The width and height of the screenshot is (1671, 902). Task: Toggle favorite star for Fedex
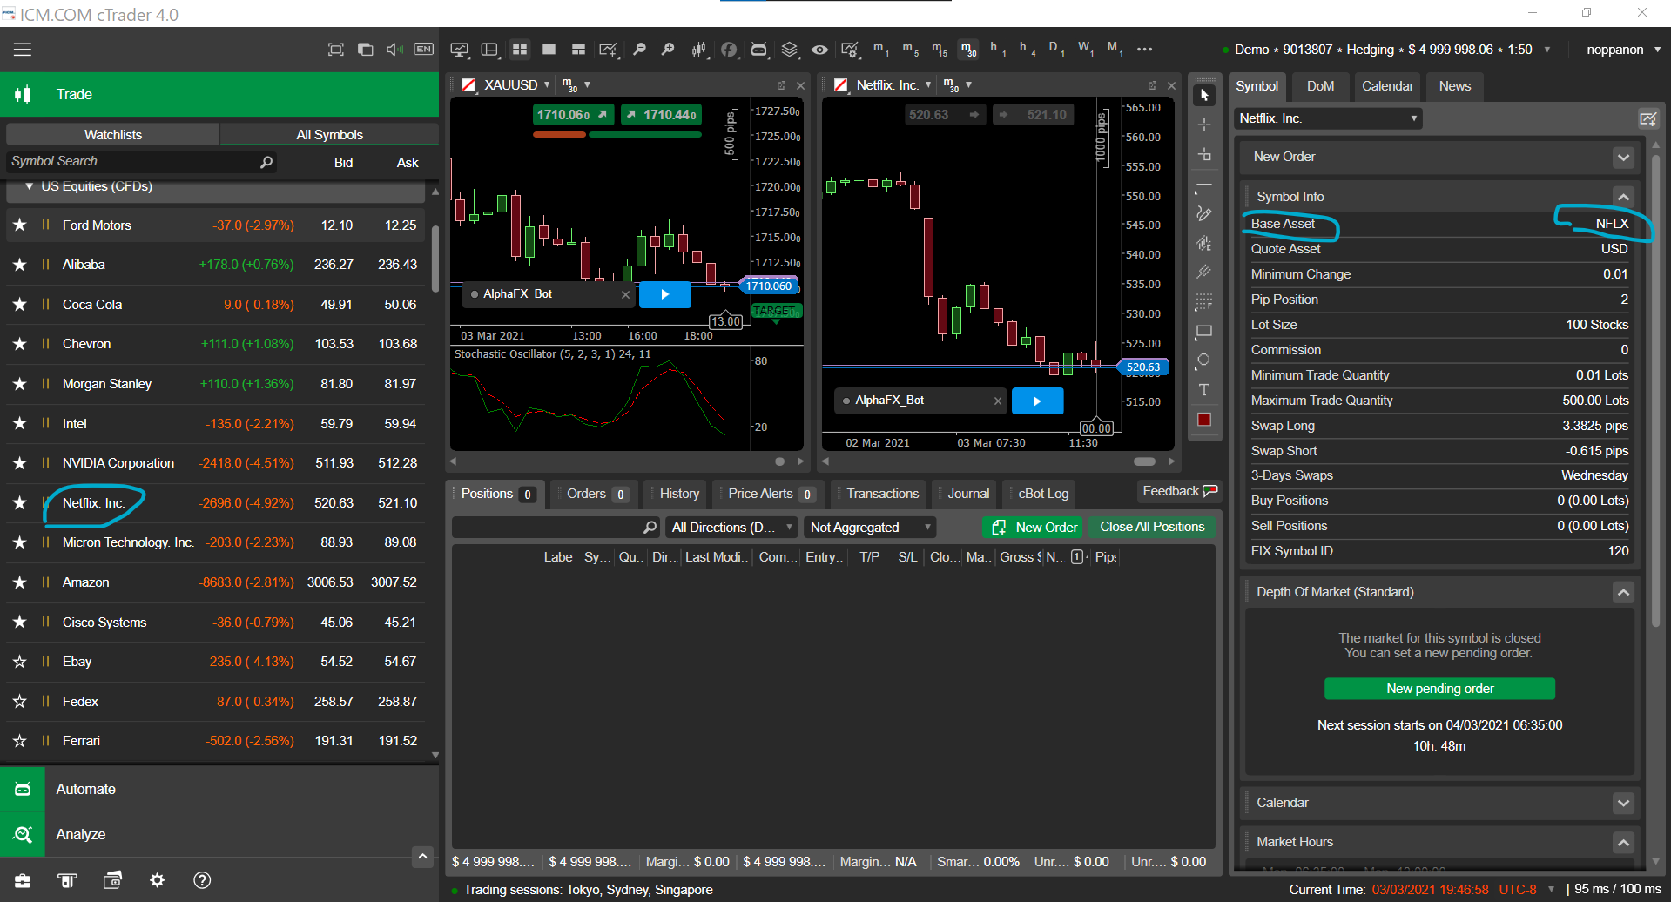[x=19, y=702]
